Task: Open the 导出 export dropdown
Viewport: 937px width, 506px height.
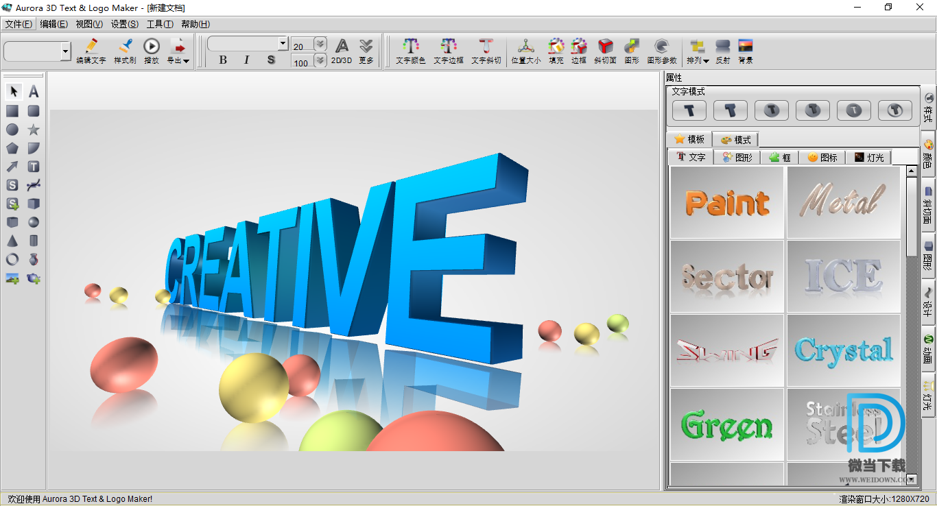Action: 178,51
